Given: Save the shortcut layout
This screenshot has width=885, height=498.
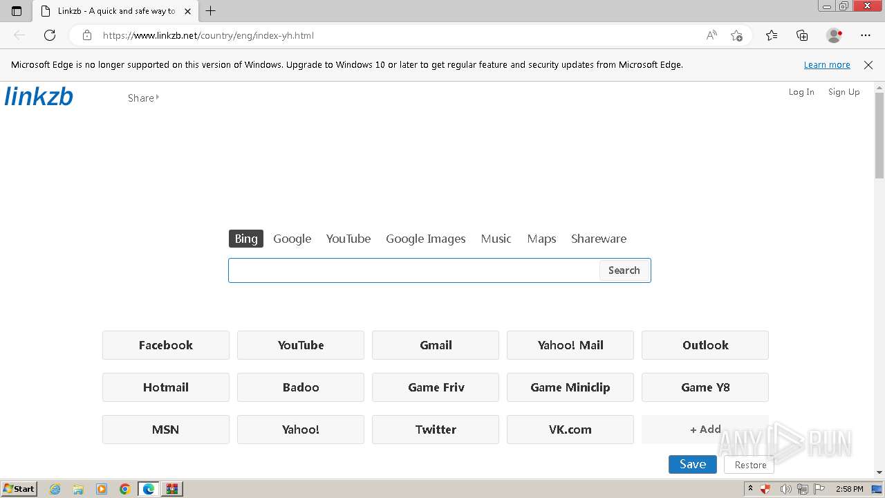Looking at the screenshot, I should click(693, 465).
